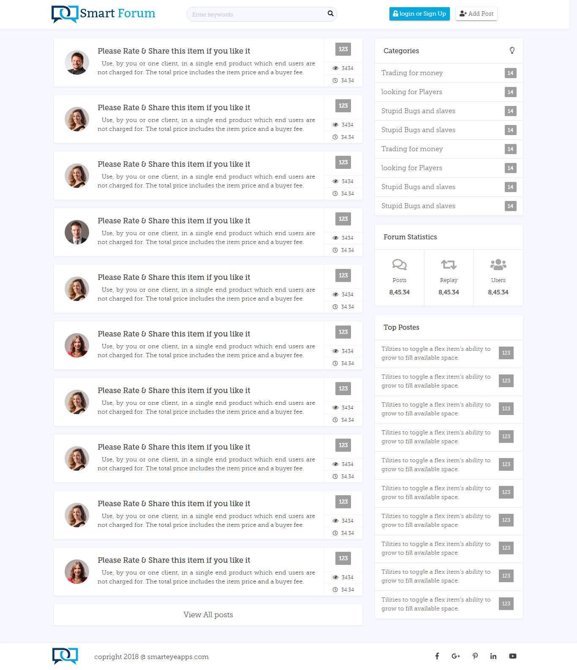Click the Smart Forum logo in header
The height and width of the screenshot is (670, 577).
pyautogui.click(x=103, y=14)
